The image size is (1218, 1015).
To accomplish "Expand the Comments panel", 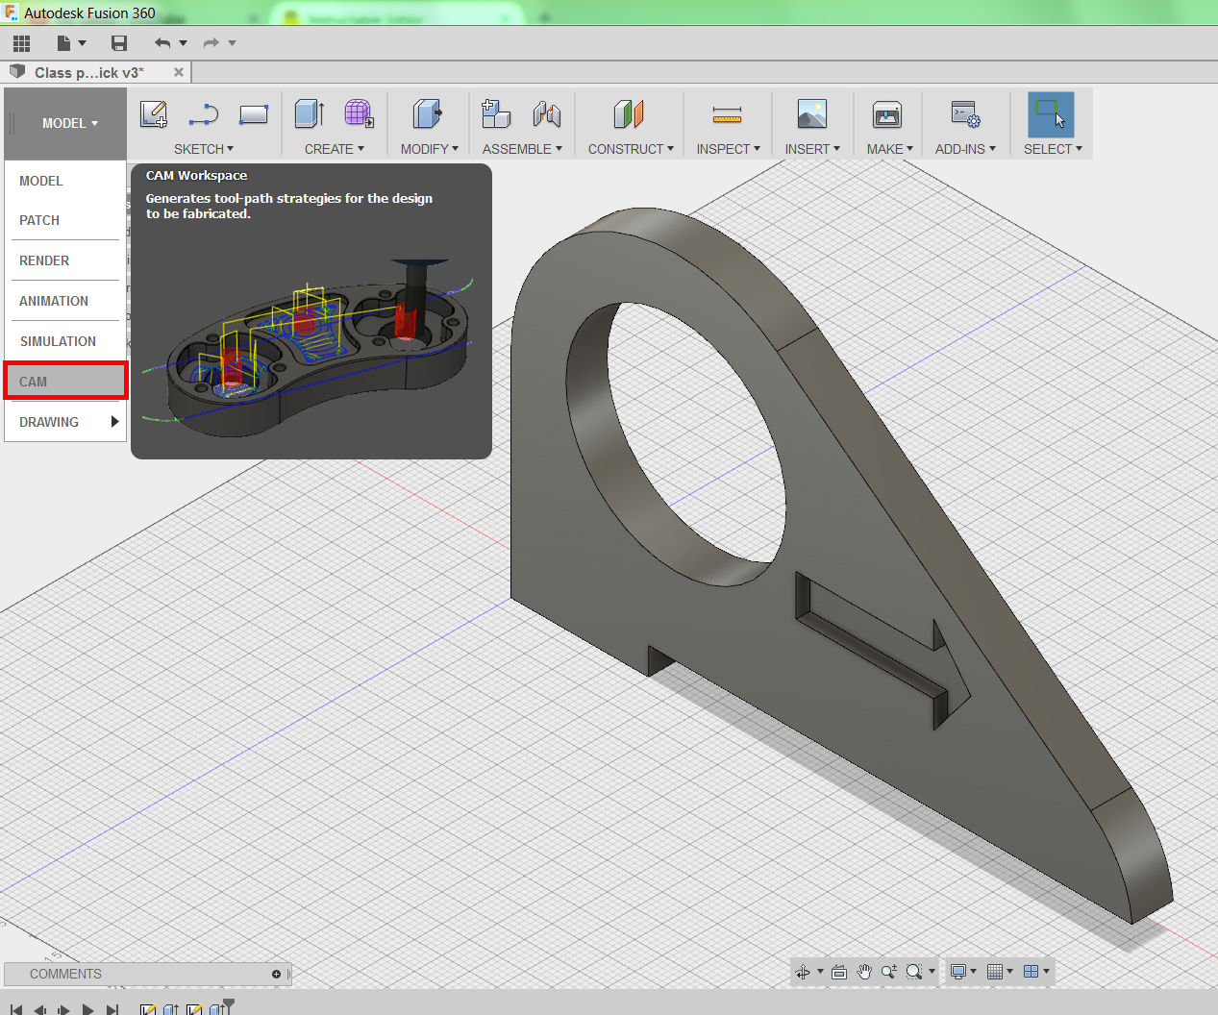I will tap(276, 974).
